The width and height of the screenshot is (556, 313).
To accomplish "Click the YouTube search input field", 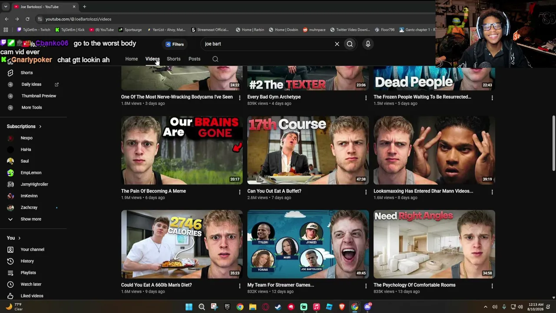I will point(267,44).
